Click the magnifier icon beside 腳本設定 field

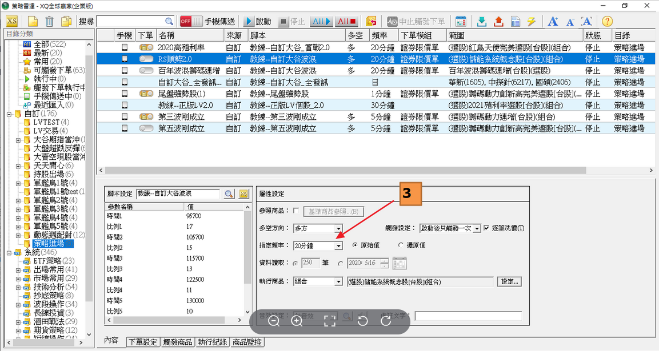pyautogui.click(x=229, y=194)
